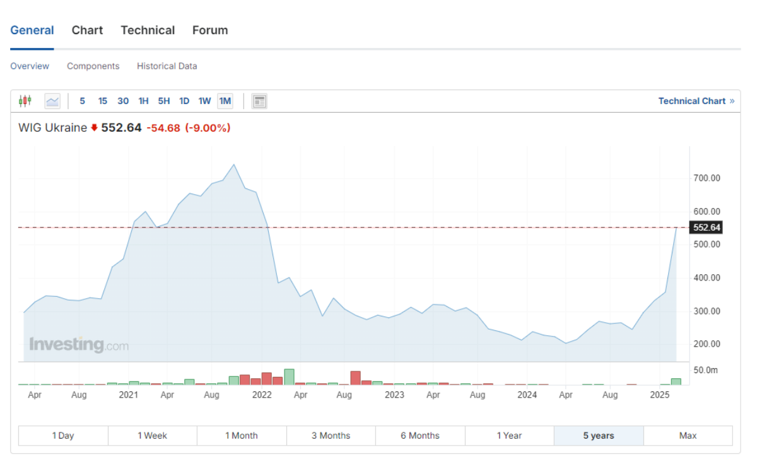
Task: Go to the Forum tab
Action: [210, 30]
